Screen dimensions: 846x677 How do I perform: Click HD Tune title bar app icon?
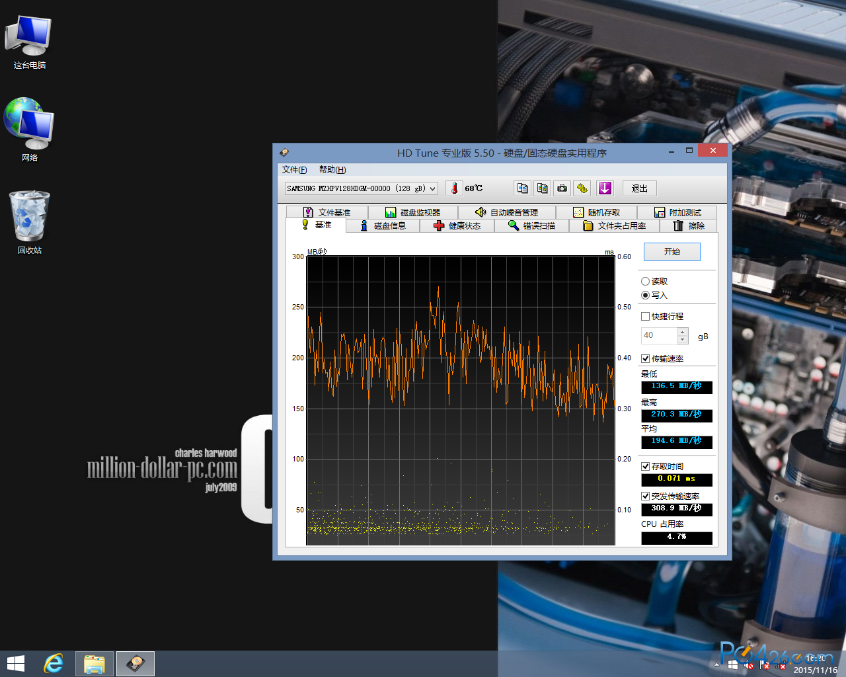[284, 153]
